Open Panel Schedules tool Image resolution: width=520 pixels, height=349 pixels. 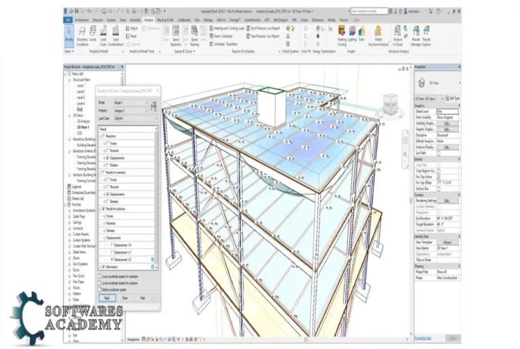point(221,36)
